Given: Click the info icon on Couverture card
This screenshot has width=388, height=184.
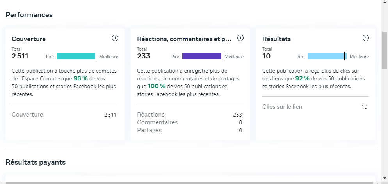Looking at the screenshot, I should click(115, 38).
